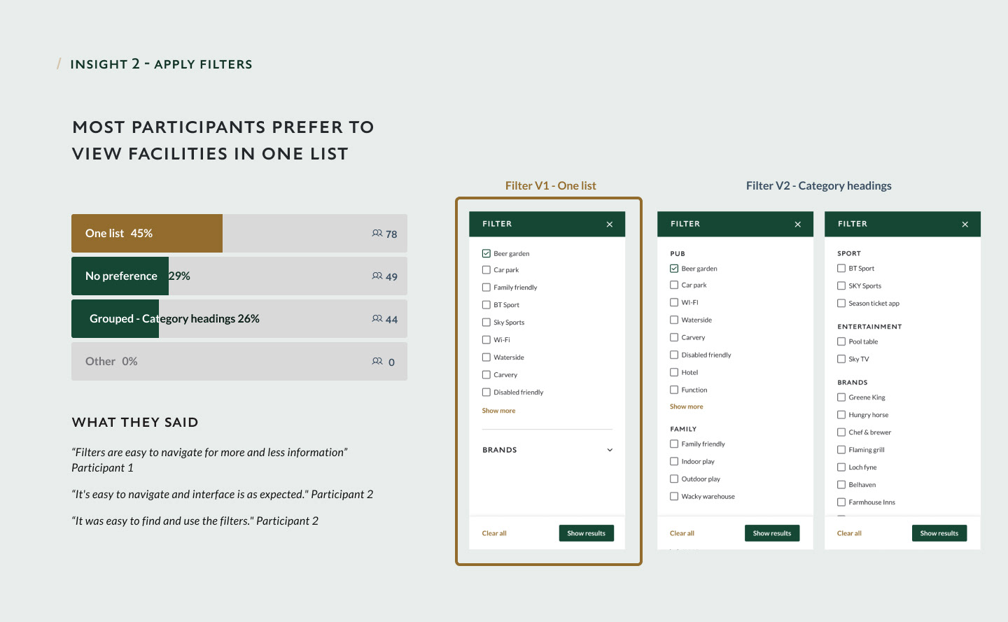This screenshot has width=1008, height=622.
Task: Expand the Brands section chevron
Action: (x=610, y=450)
